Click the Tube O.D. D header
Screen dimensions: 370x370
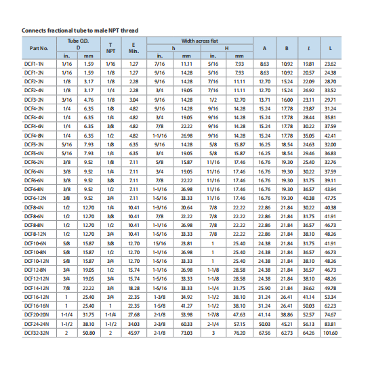click(x=78, y=44)
